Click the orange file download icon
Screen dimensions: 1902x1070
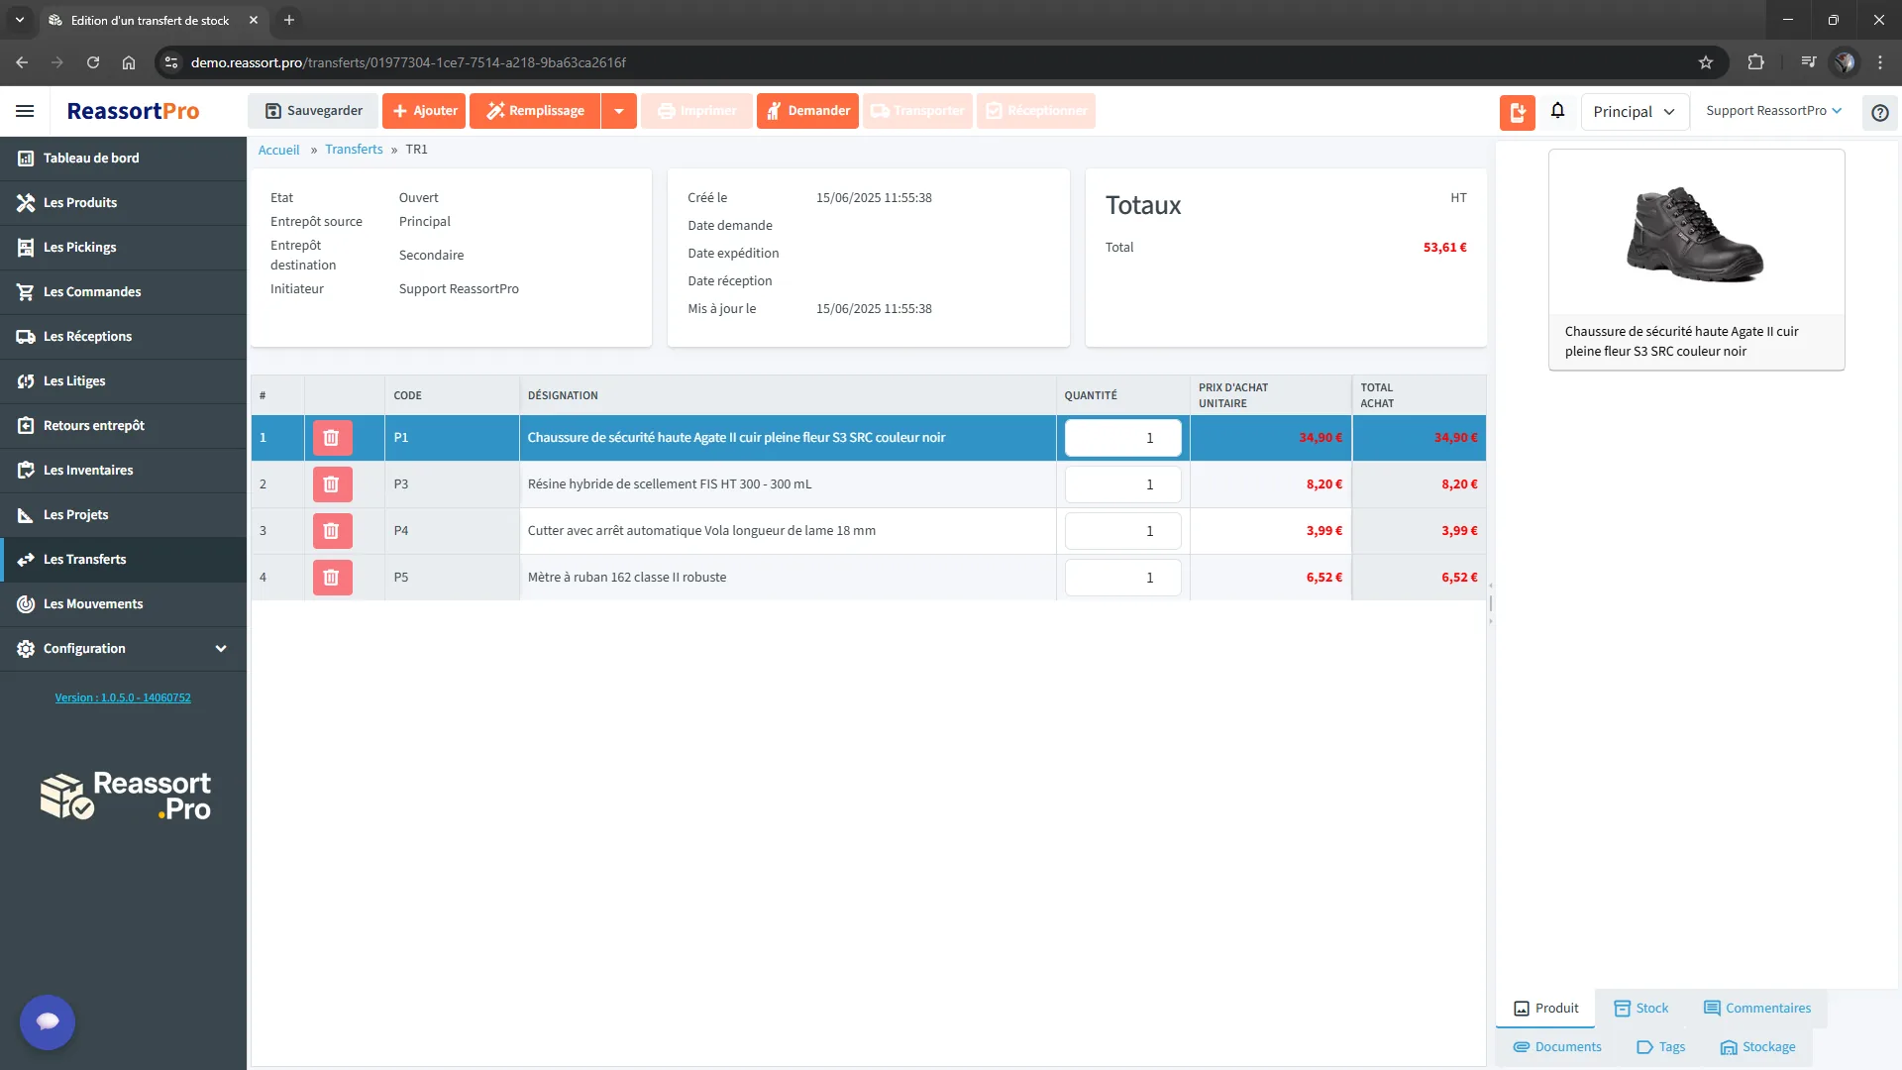(1517, 112)
